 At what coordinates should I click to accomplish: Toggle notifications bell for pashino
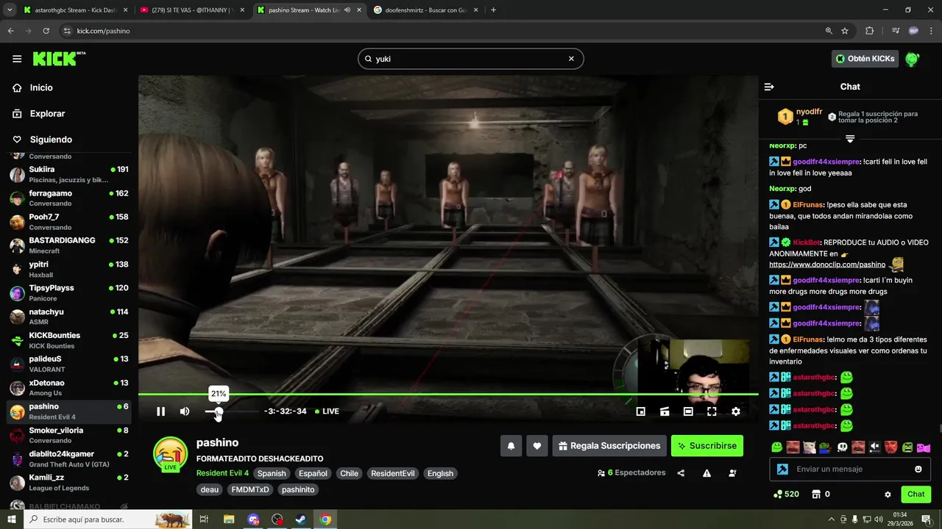pyautogui.click(x=511, y=446)
